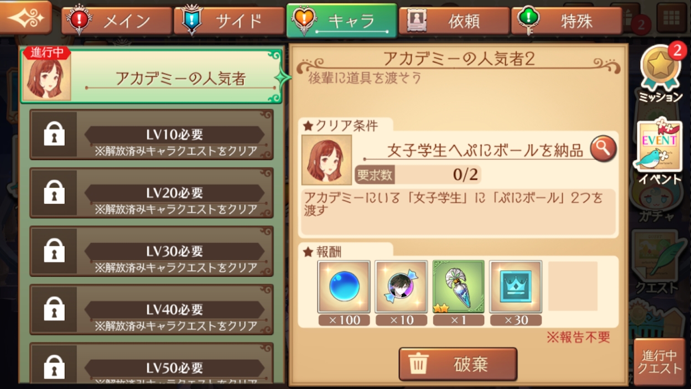
Task: Open the 進行中クエスト button
Action: click(659, 362)
